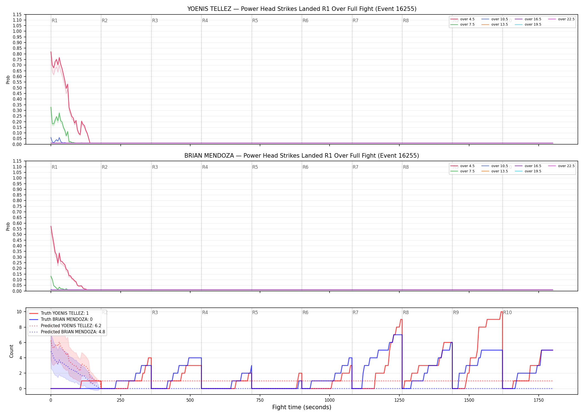Click the BRIAN MENDOZA chart title
The width and height of the screenshot is (584, 417).
click(302, 156)
